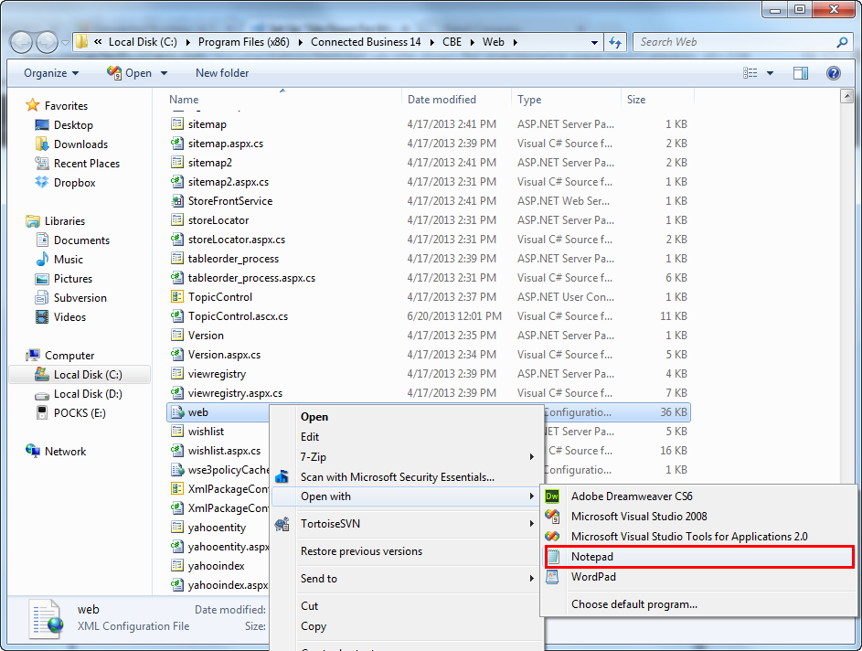This screenshot has width=862, height=651.
Task: Click the StoreFrontService file icon
Action: coord(177,201)
